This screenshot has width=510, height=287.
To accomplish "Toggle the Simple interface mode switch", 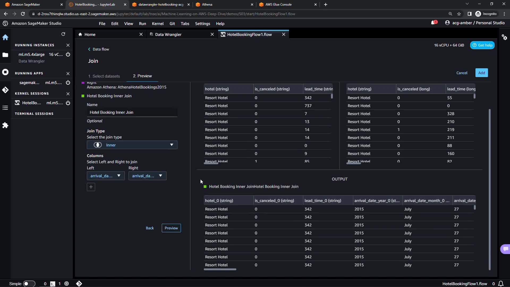I will pos(29,284).
